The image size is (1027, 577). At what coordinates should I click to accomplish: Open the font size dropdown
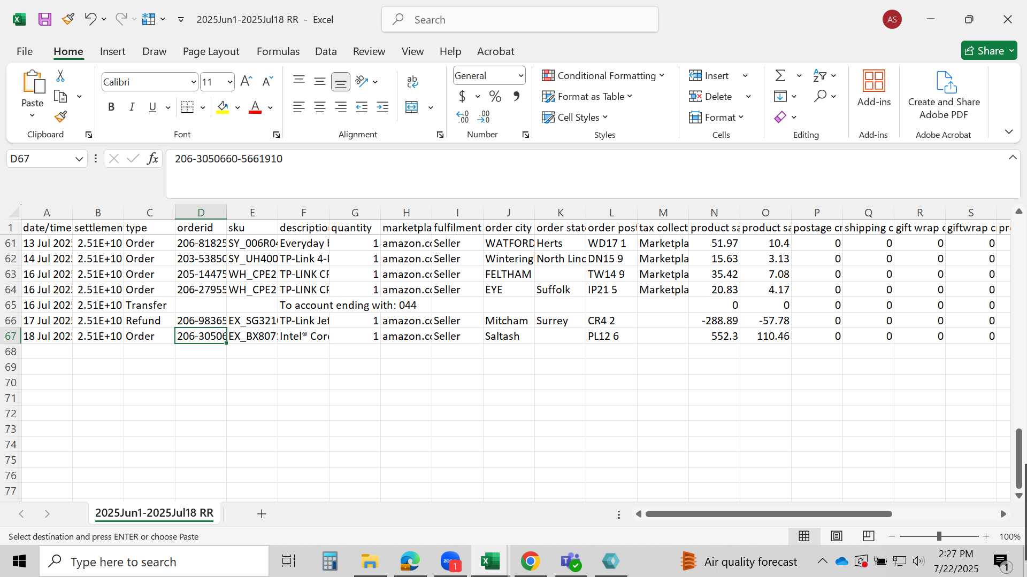[x=230, y=82]
